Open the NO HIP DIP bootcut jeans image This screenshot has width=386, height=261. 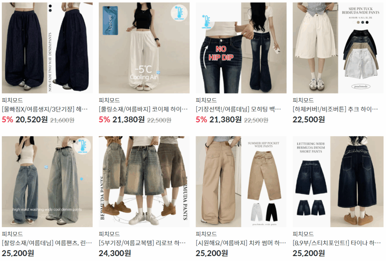point(241,48)
